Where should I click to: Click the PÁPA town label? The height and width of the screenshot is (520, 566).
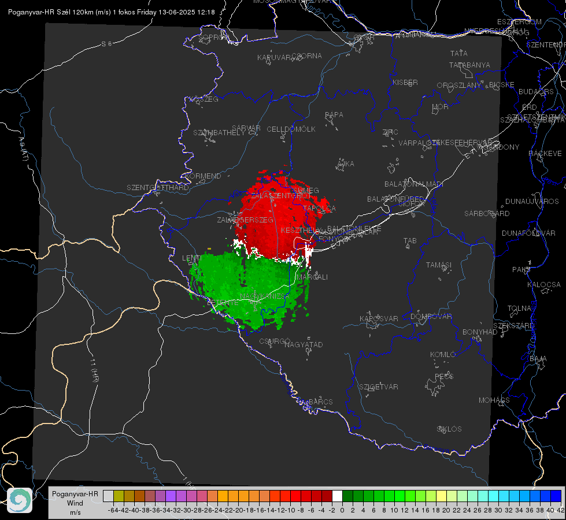tap(334, 115)
